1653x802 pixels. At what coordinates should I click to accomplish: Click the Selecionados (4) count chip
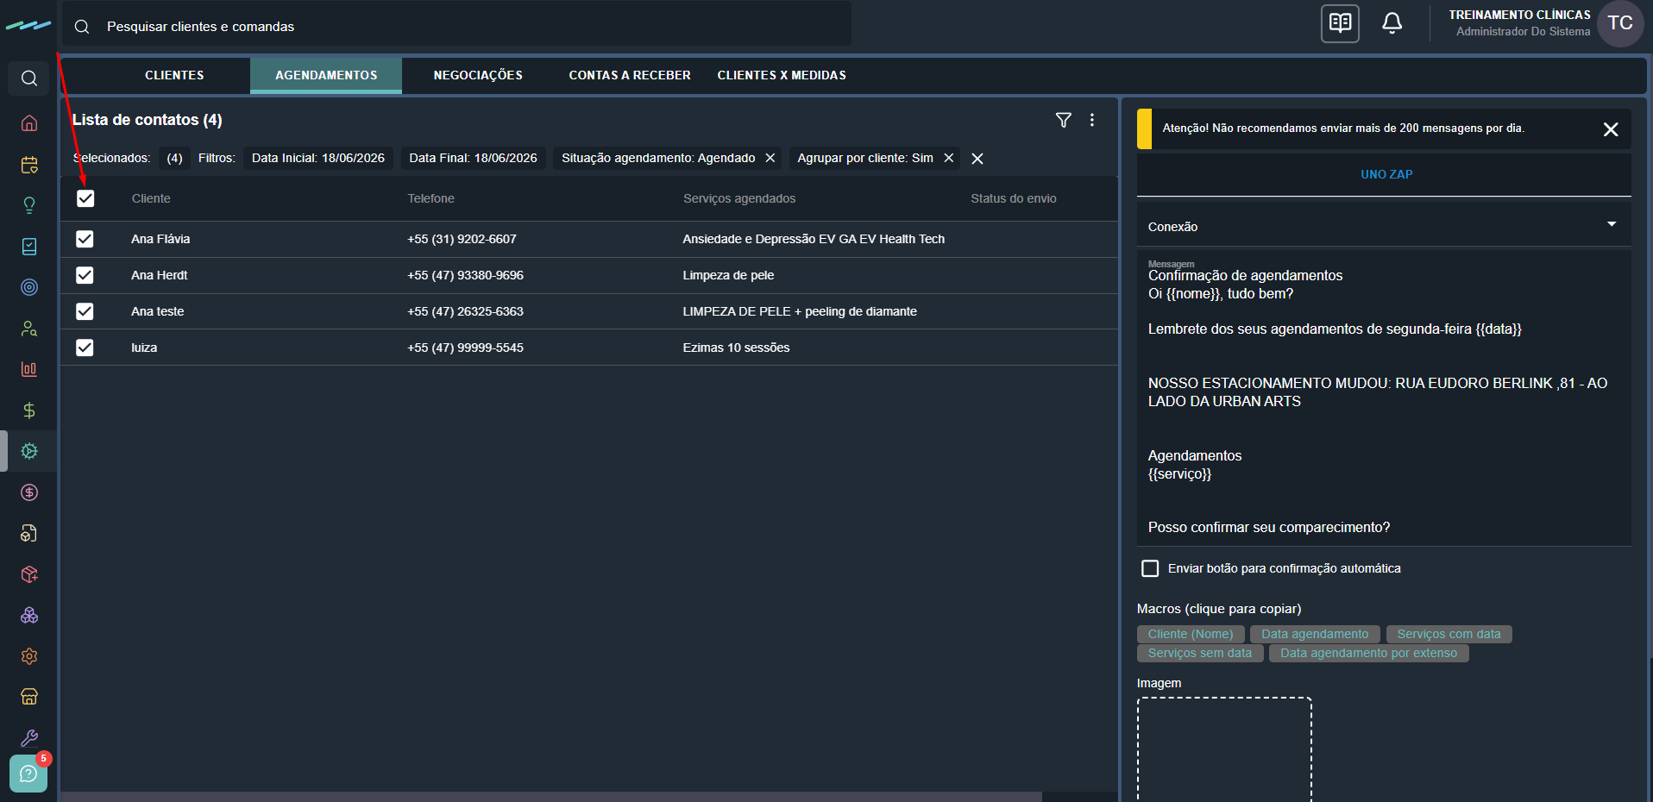click(x=174, y=158)
